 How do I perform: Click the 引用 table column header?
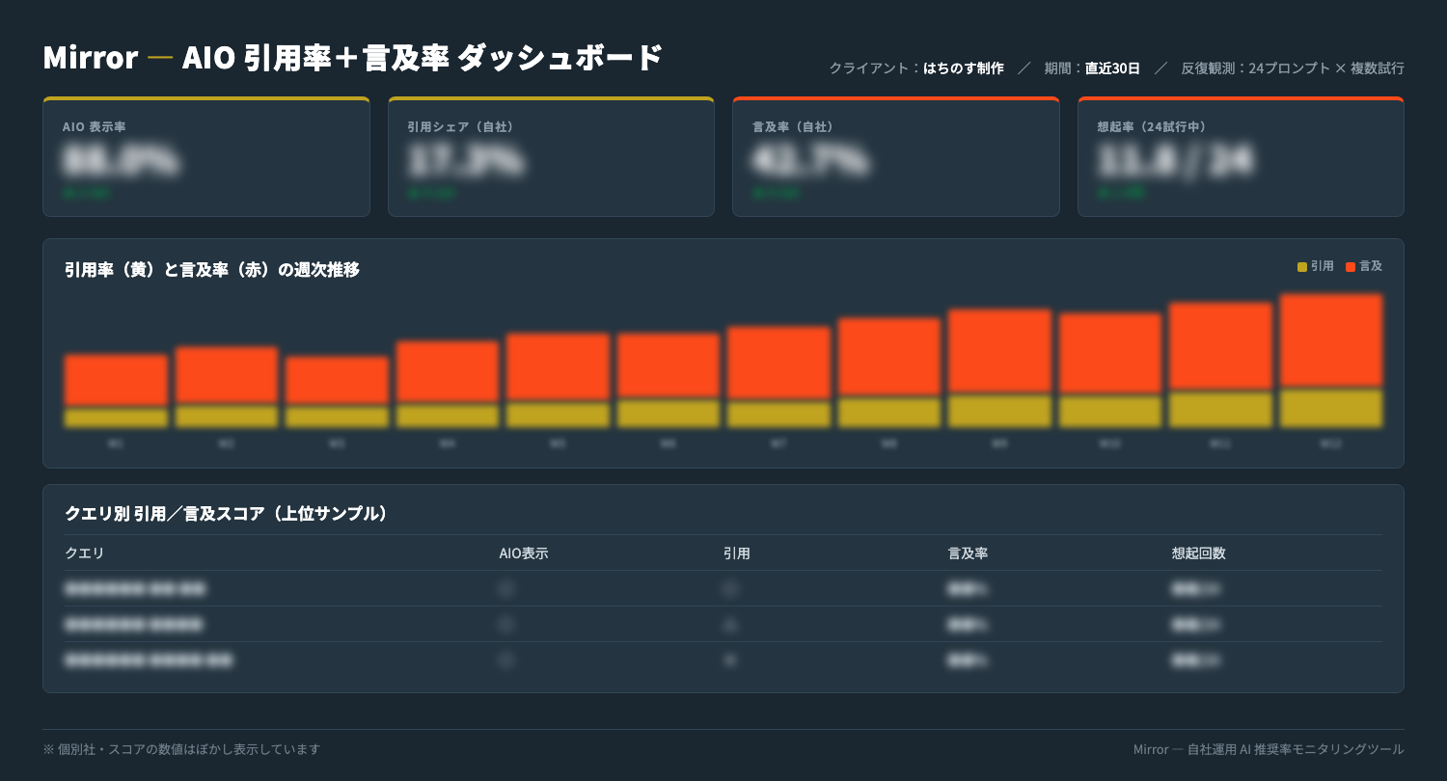tap(737, 553)
